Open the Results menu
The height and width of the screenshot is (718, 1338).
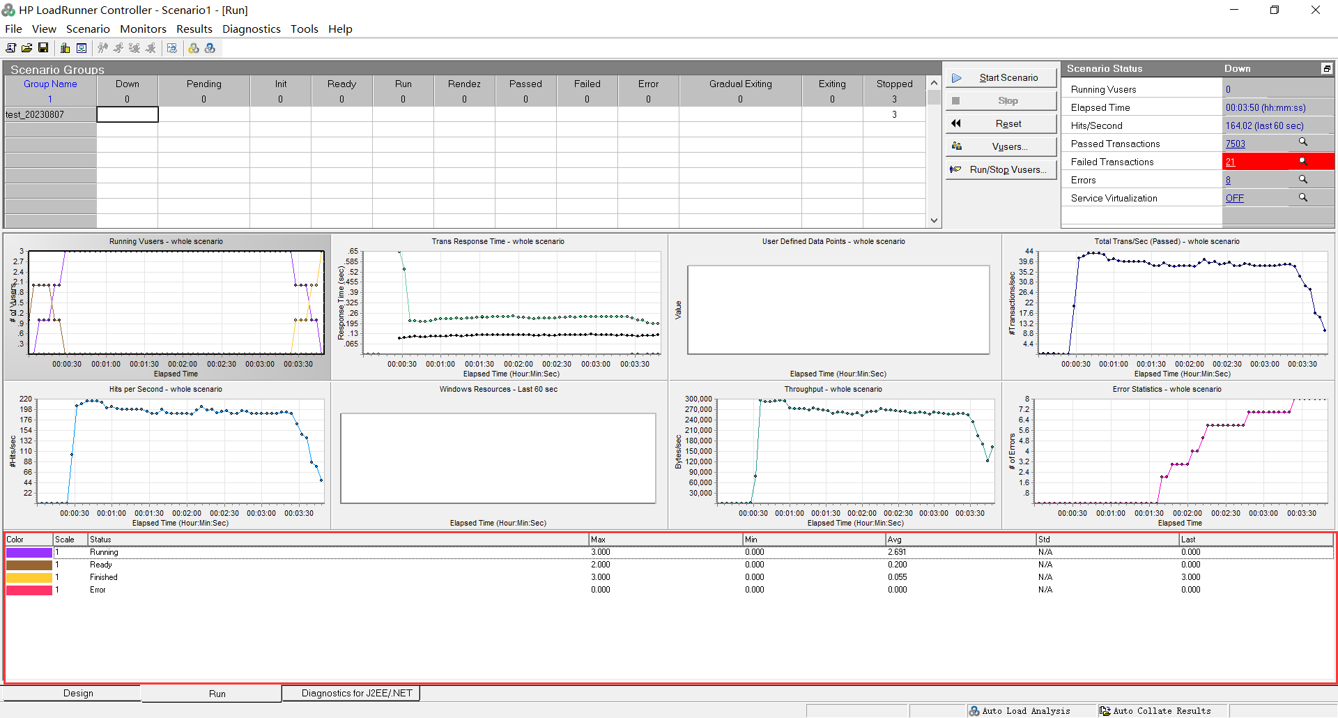pyautogui.click(x=194, y=29)
